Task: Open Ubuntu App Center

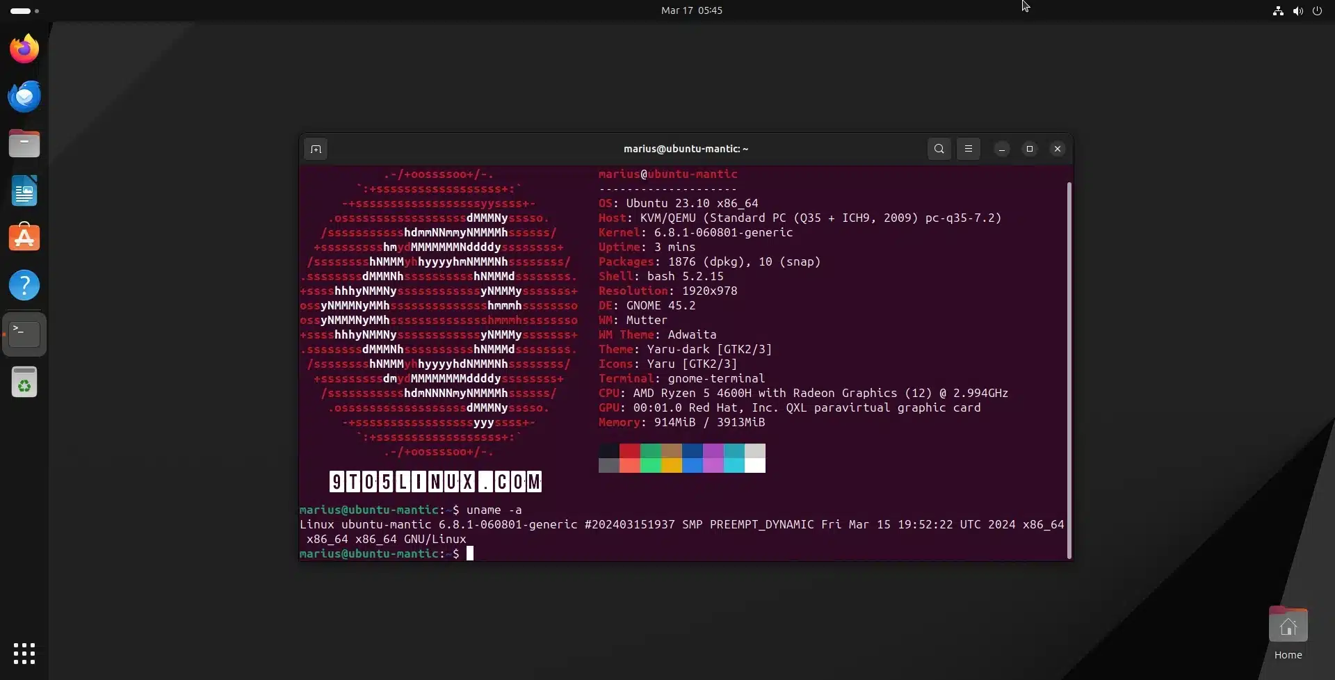Action: (x=24, y=238)
